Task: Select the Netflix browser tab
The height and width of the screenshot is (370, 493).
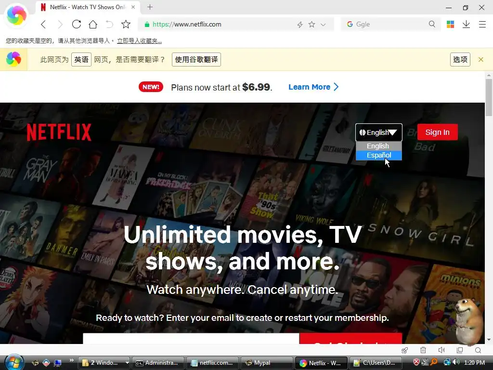Action: point(88,7)
